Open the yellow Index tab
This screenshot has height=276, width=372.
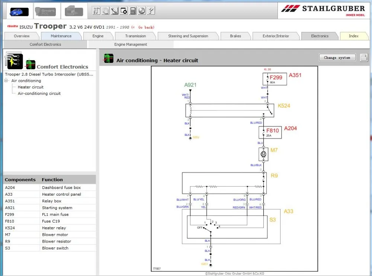[x=353, y=36]
